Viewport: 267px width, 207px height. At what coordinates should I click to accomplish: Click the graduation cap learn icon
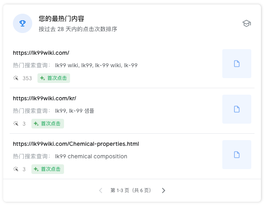(246, 23)
